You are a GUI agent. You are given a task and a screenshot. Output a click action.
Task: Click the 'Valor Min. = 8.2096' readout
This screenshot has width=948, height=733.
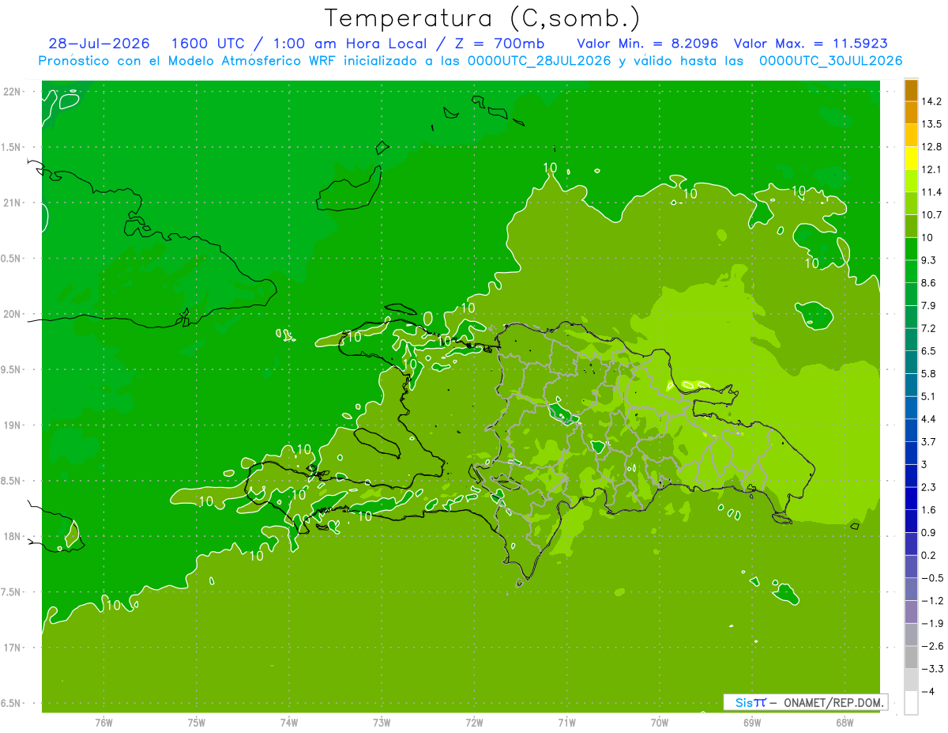point(647,43)
